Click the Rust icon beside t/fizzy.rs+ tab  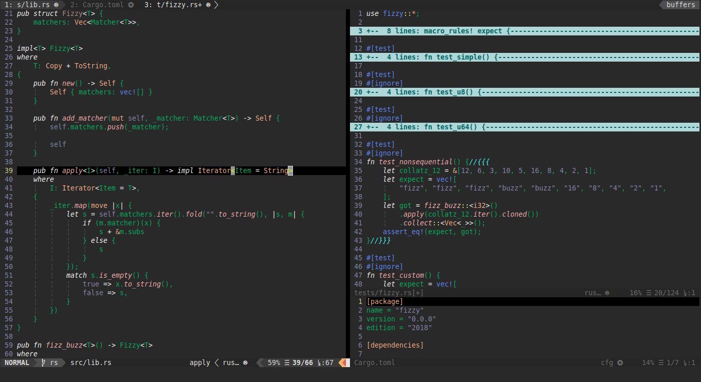pyautogui.click(x=208, y=5)
